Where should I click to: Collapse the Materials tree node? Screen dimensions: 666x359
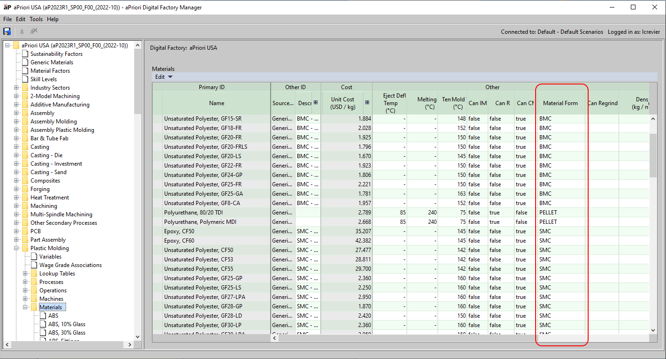point(25,307)
